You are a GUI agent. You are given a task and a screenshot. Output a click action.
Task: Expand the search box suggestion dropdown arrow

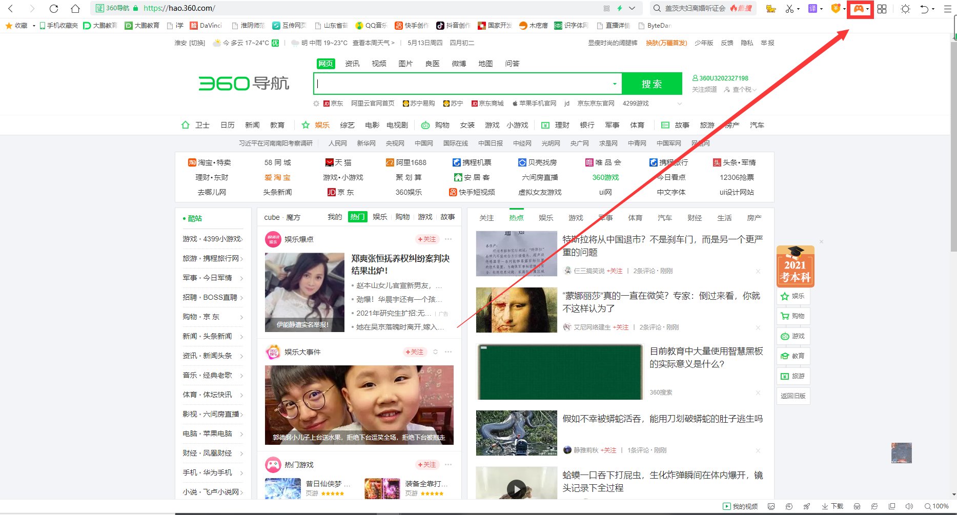pos(615,83)
